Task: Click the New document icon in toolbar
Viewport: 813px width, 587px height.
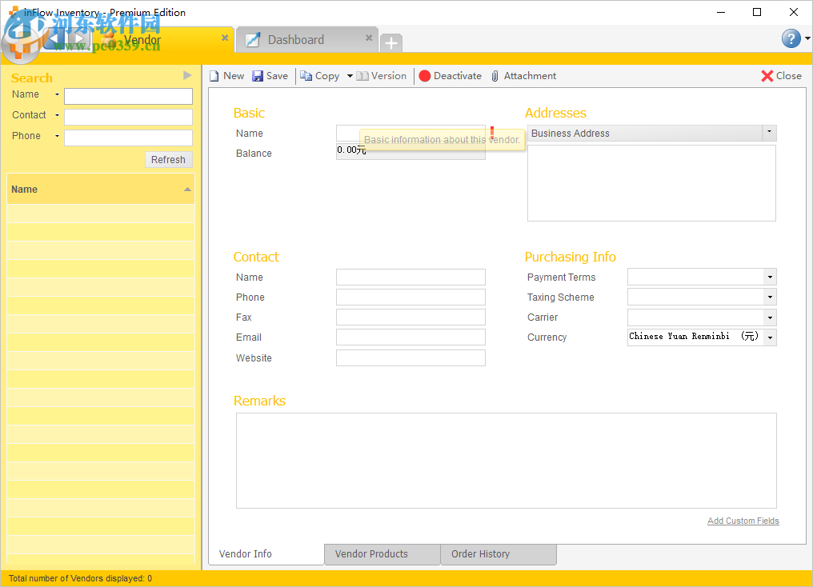Action: tap(214, 76)
